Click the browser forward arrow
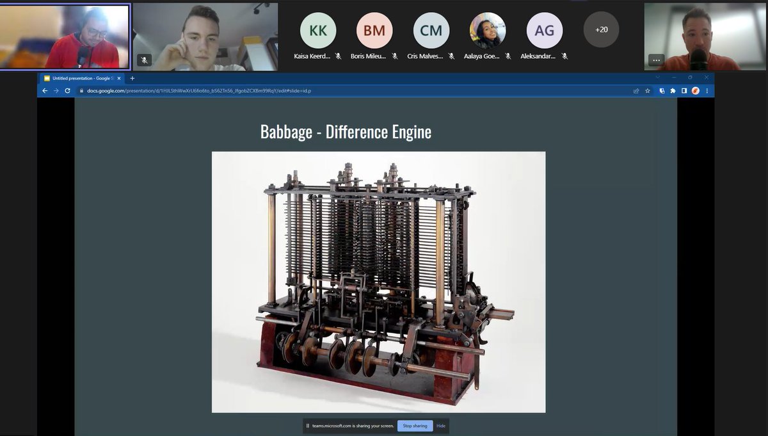The image size is (768, 436). pos(56,91)
